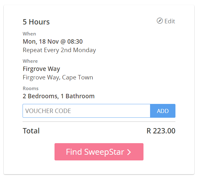The image size is (198, 178).
Task: Click the When label
Action: click(x=29, y=34)
